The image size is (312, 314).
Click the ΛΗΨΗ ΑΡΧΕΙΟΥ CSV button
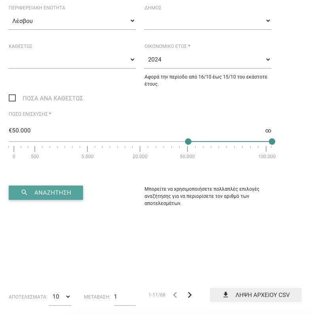click(x=255, y=295)
